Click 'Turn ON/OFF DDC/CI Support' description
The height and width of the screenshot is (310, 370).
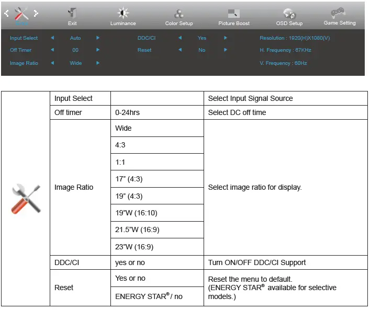click(x=257, y=262)
